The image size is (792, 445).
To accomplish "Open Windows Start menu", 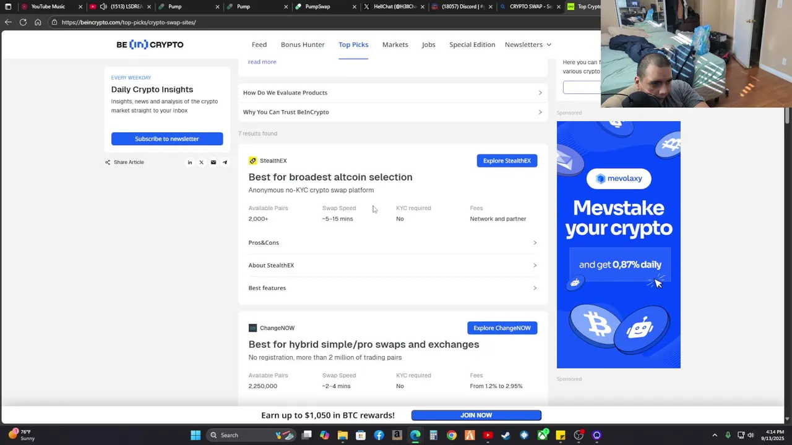I will pyautogui.click(x=196, y=435).
